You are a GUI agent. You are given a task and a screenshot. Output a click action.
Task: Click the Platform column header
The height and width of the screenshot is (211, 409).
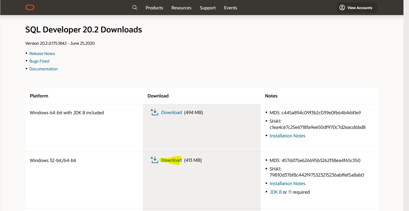click(39, 96)
